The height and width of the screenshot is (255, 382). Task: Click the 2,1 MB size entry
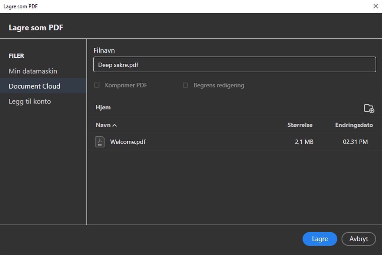click(x=304, y=142)
